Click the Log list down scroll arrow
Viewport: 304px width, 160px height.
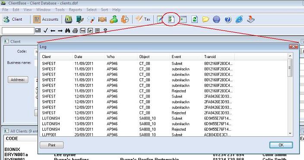click(290, 133)
